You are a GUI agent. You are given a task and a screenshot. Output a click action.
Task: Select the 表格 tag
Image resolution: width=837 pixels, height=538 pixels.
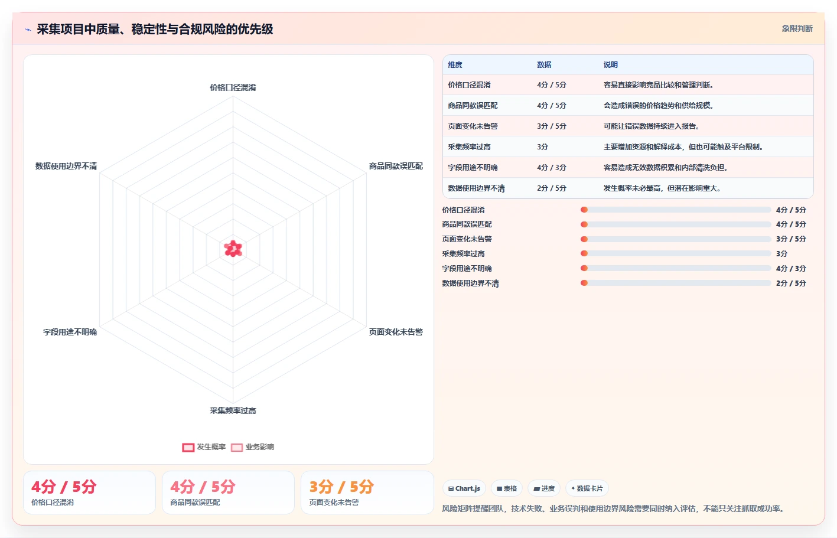[x=507, y=488]
